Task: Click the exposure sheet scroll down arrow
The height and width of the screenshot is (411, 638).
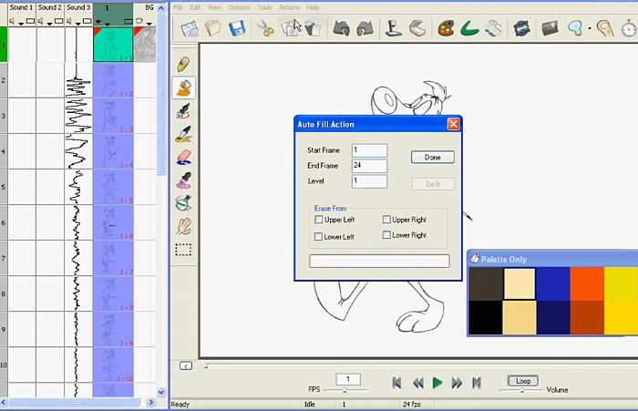Action: 161,392
